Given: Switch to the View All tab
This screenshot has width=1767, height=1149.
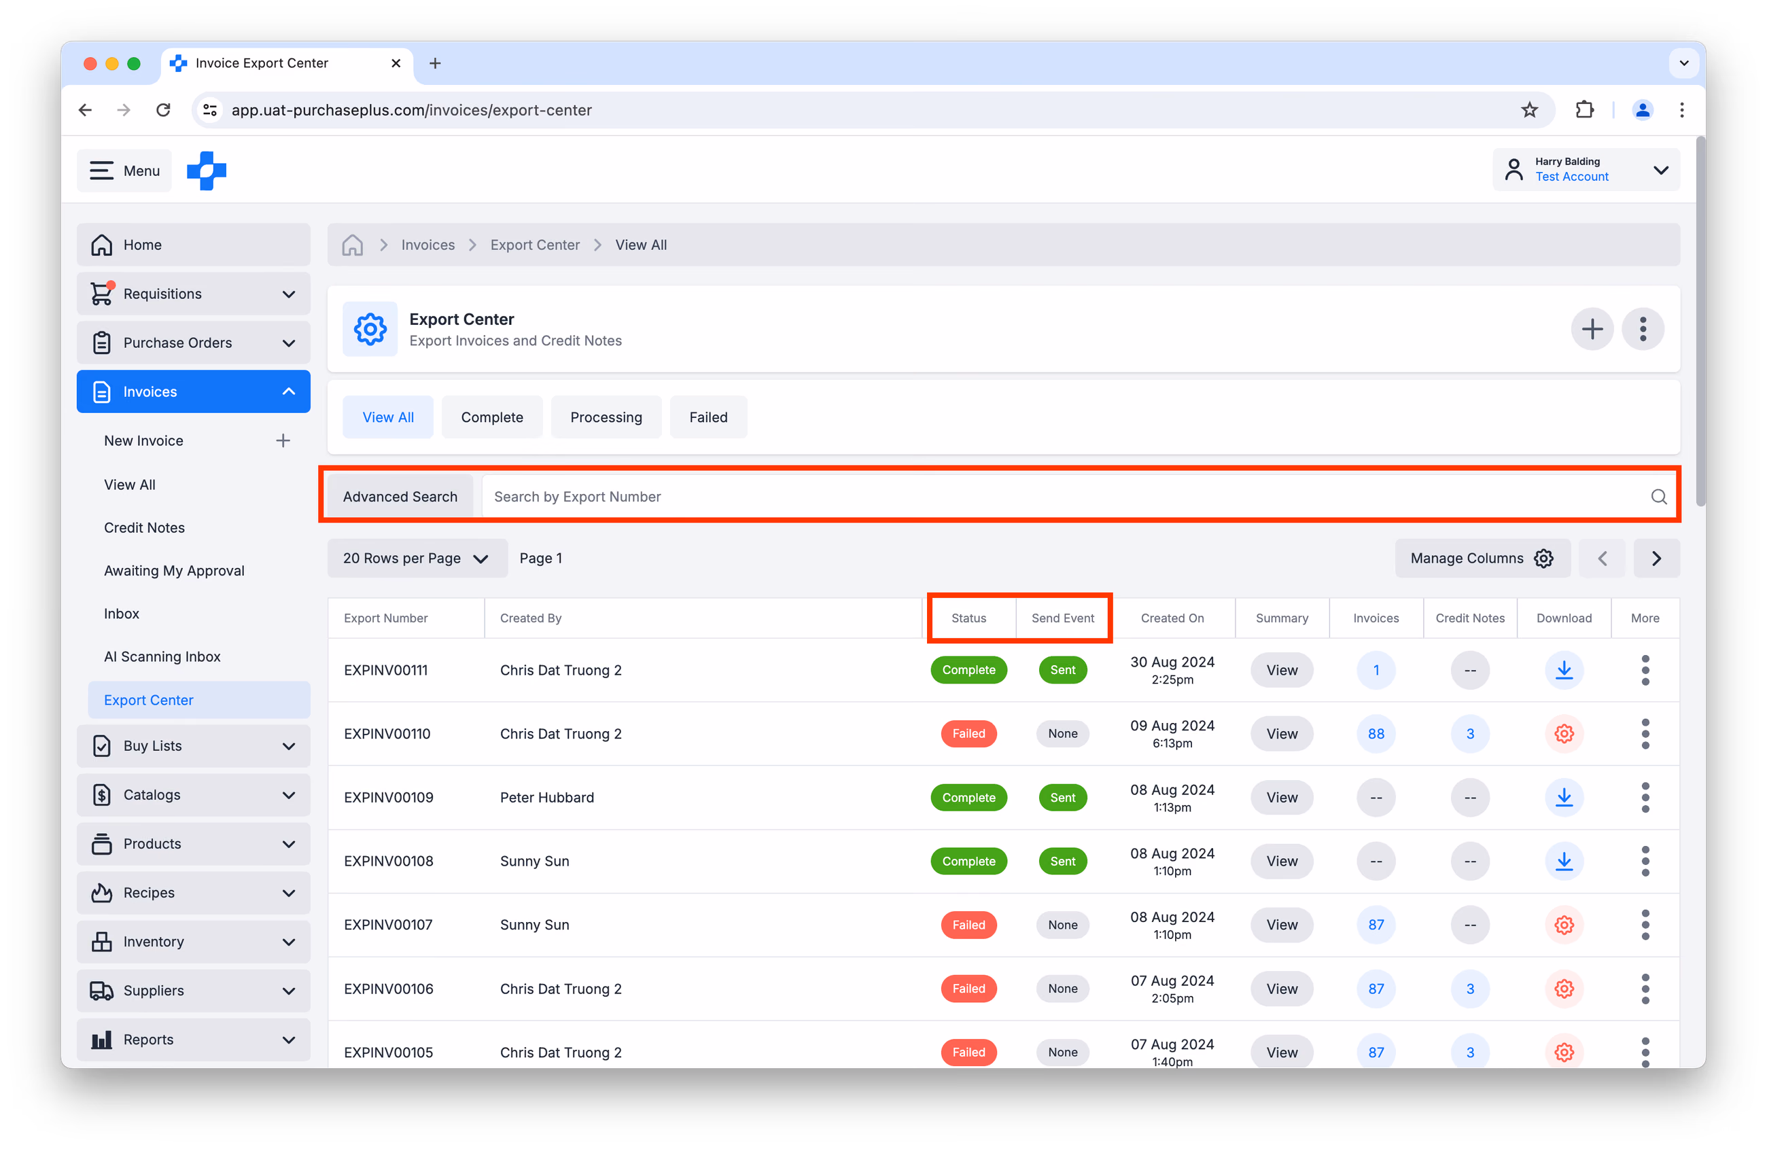Looking at the screenshot, I should [388, 417].
